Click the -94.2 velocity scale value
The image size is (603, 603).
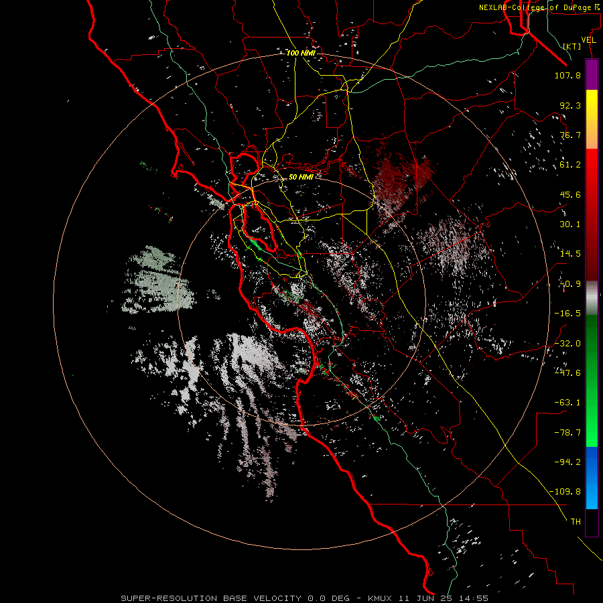pyautogui.click(x=567, y=462)
